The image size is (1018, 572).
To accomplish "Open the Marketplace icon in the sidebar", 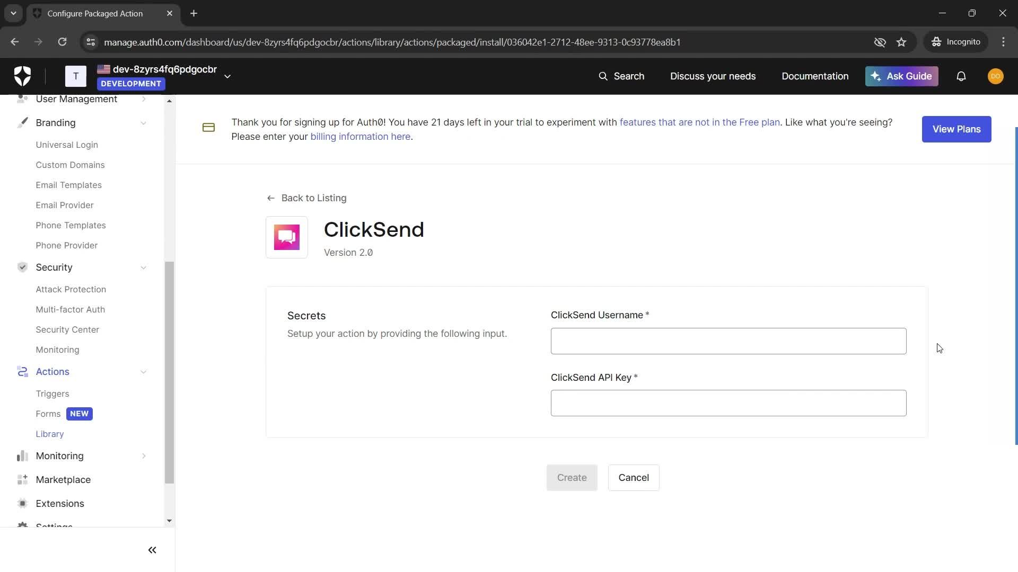I will point(22,480).
